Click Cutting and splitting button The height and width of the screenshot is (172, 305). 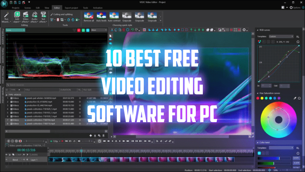[x=62, y=14]
